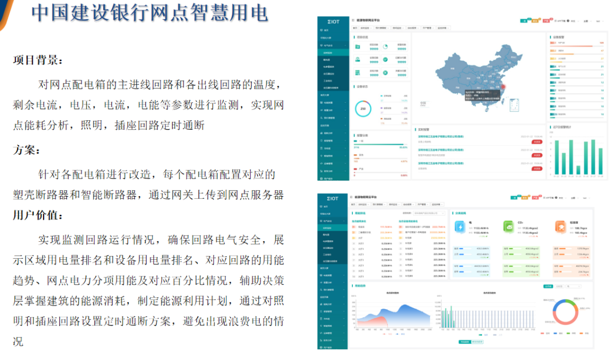The height and width of the screenshot is (352, 611).
Task: Click the help icon beside APP download, upper dashboard
Action: [x=568, y=20]
